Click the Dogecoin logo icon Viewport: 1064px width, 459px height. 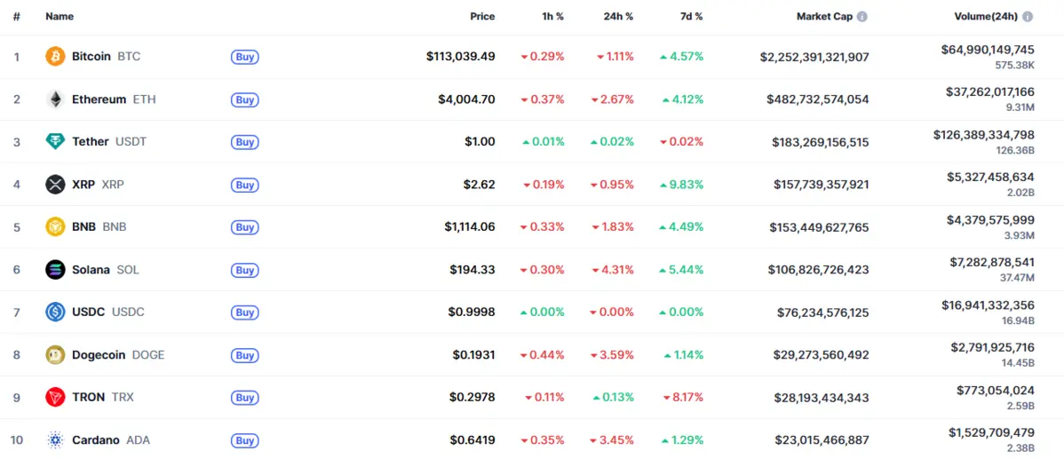pyautogui.click(x=55, y=355)
